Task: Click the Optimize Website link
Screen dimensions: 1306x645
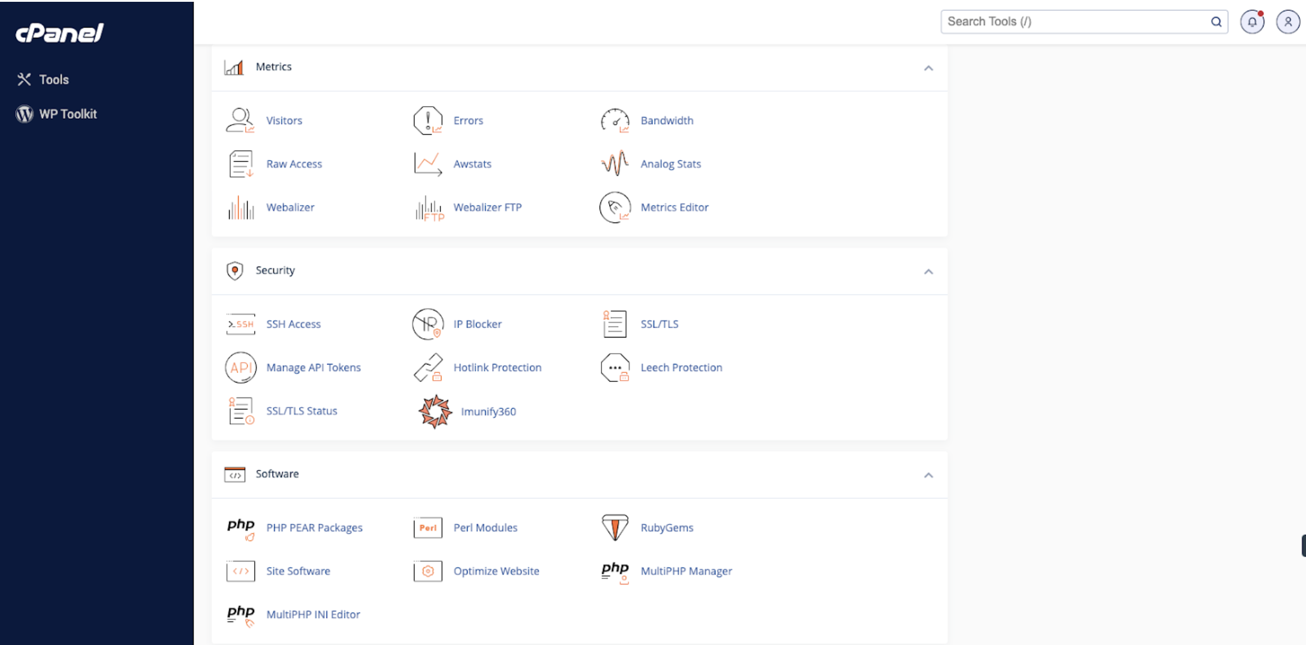Action: pos(496,571)
